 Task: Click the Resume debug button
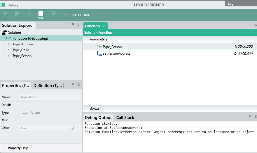pos(17,15)
